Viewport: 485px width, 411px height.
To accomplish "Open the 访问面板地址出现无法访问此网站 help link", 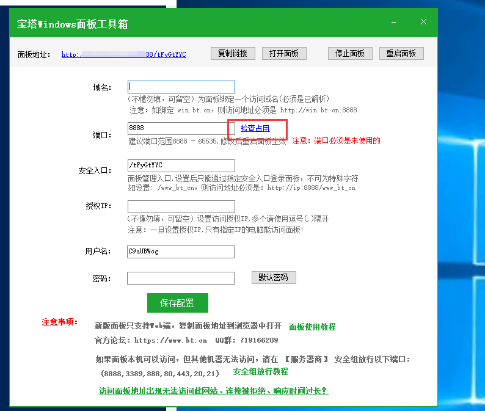I will (x=214, y=391).
